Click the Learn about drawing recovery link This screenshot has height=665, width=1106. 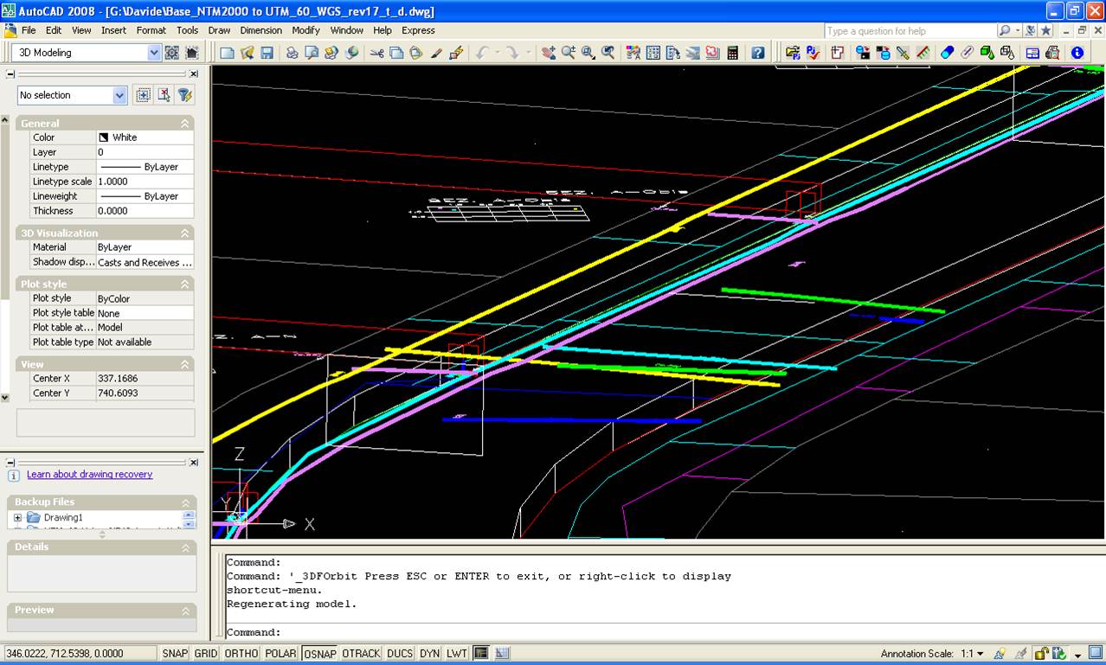[x=90, y=474]
